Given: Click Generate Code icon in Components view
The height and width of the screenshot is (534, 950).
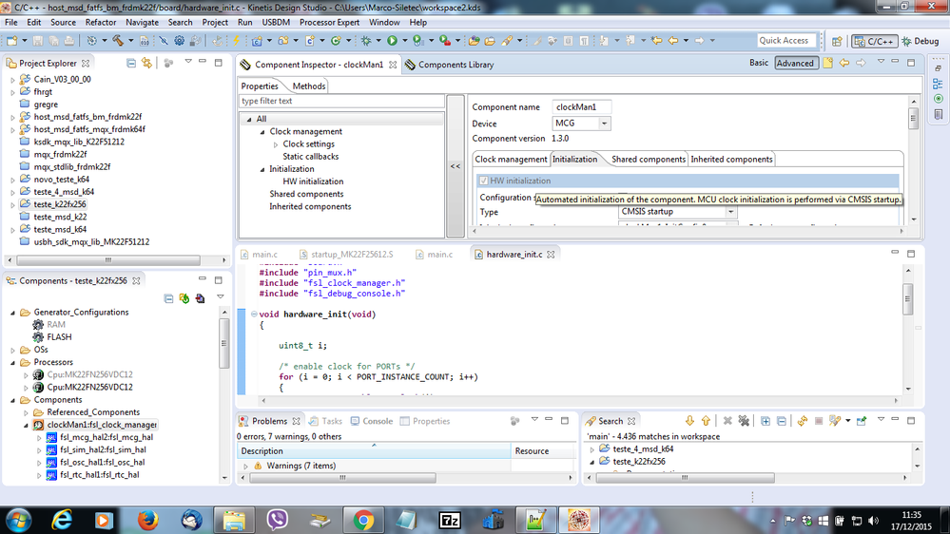Looking at the screenshot, I should 184,297.
